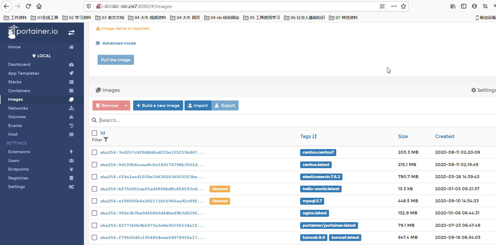Viewport: 496px width, 245px height.
Task: Sort table by Created column
Action: (445, 136)
